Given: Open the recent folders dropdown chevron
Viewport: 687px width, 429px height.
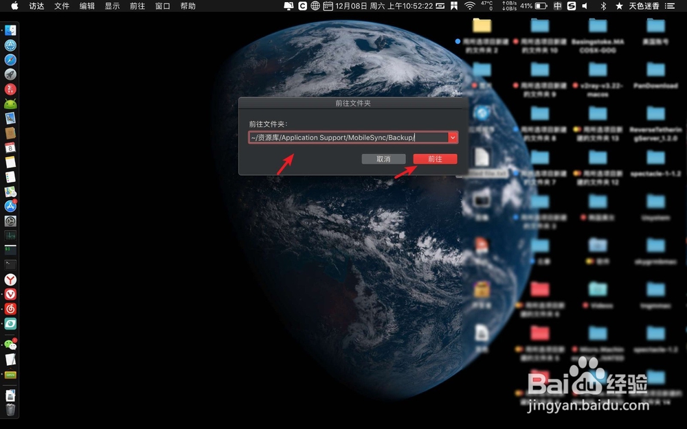Looking at the screenshot, I should pos(453,137).
